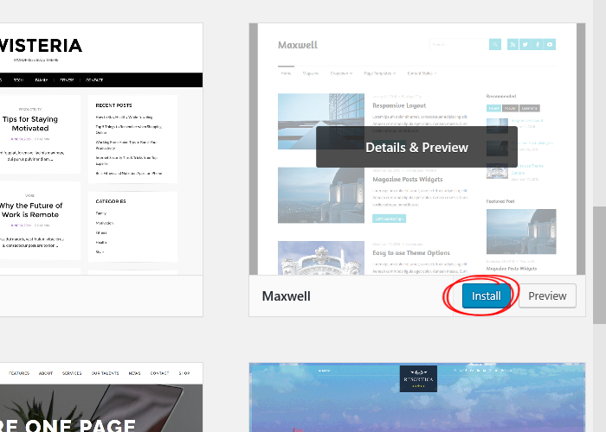Click the RSS icon in Maxwell preview
The width and height of the screenshot is (606, 432).
pos(513,44)
